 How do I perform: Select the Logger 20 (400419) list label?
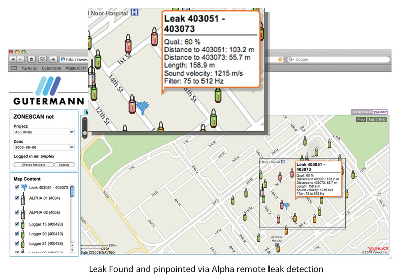[x=46, y=234]
